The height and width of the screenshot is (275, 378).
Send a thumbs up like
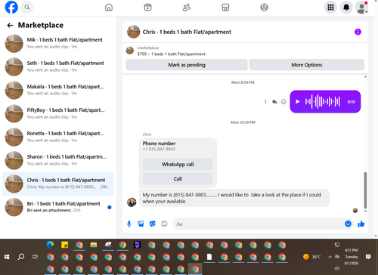click(361, 224)
